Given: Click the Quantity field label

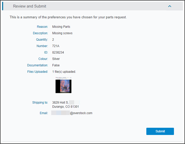Looking at the screenshot, I should pos(42,39).
